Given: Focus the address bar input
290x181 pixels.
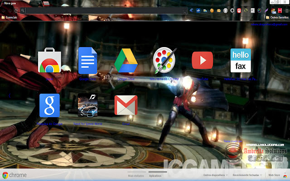Looking at the screenshot, I should [x=104, y=11].
